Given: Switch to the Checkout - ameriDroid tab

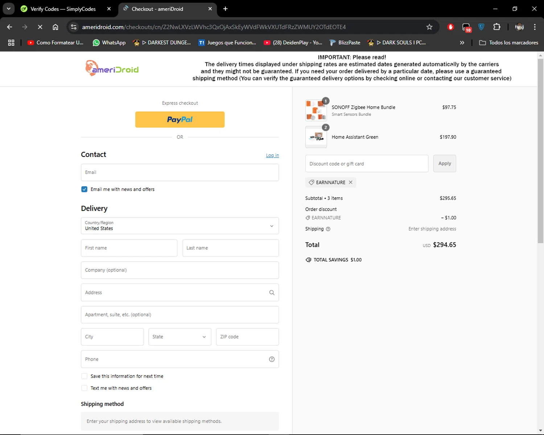Looking at the screenshot, I should [x=167, y=9].
